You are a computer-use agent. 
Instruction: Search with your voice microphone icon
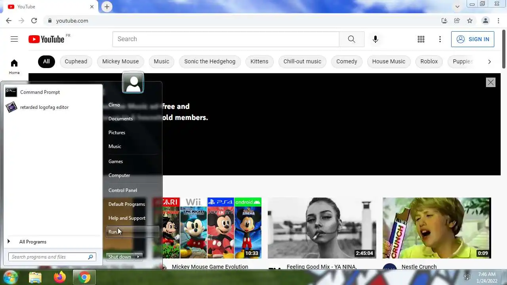click(x=375, y=39)
